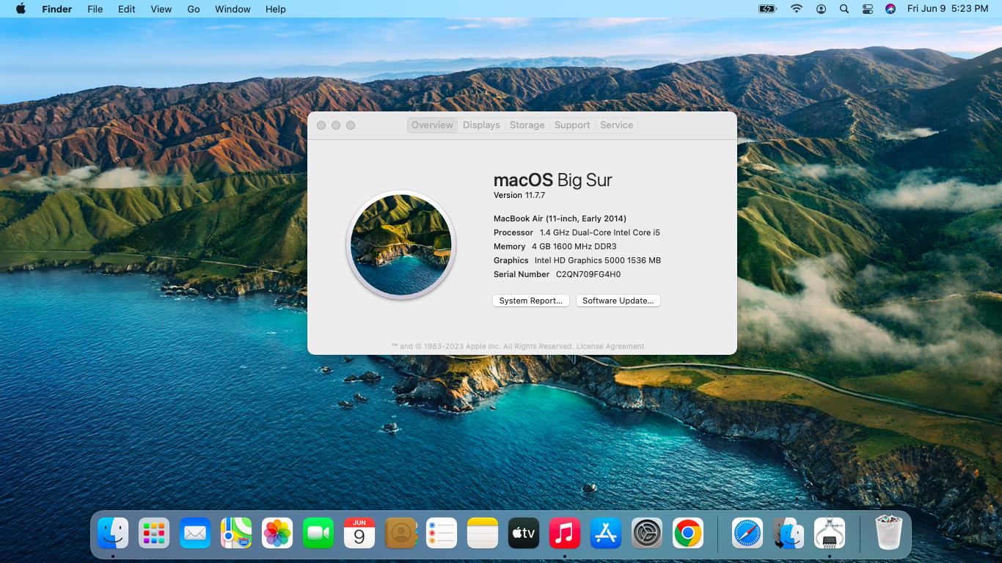
Task: Open the Music app in the Dock
Action: pyautogui.click(x=565, y=533)
